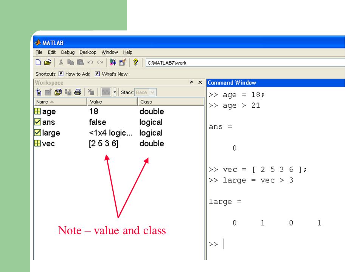Click the Paste clipboard icon
Image resolution: width=363 pixels, height=272 pixels.
(80, 62)
